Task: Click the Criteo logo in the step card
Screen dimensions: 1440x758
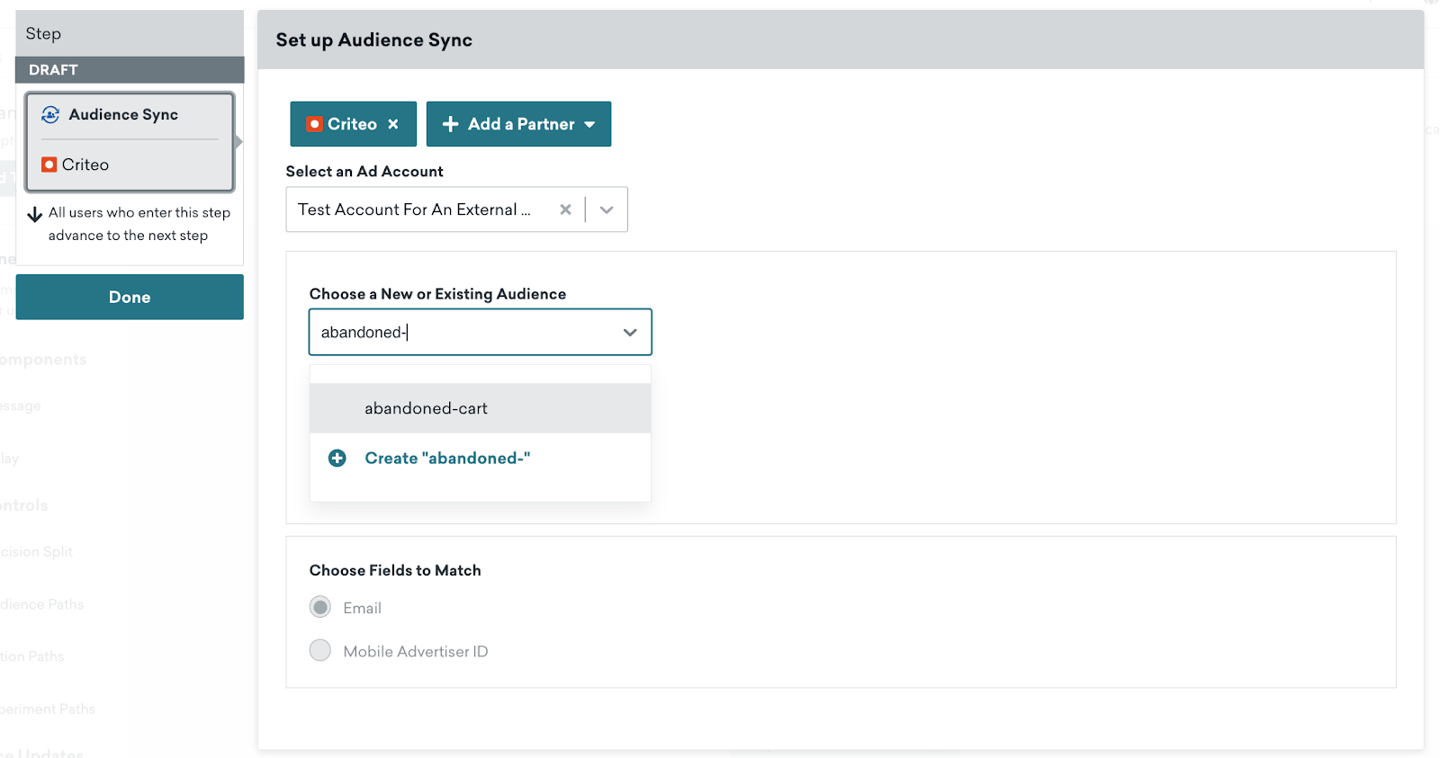Action: pos(49,165)
